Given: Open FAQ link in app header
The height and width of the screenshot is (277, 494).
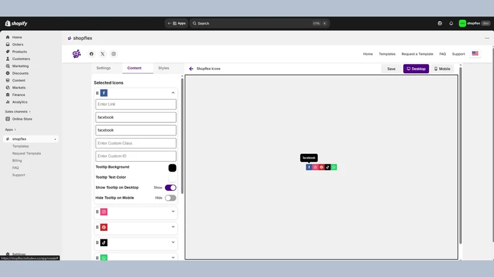Looking at the screenshot, I should point(443,54).
